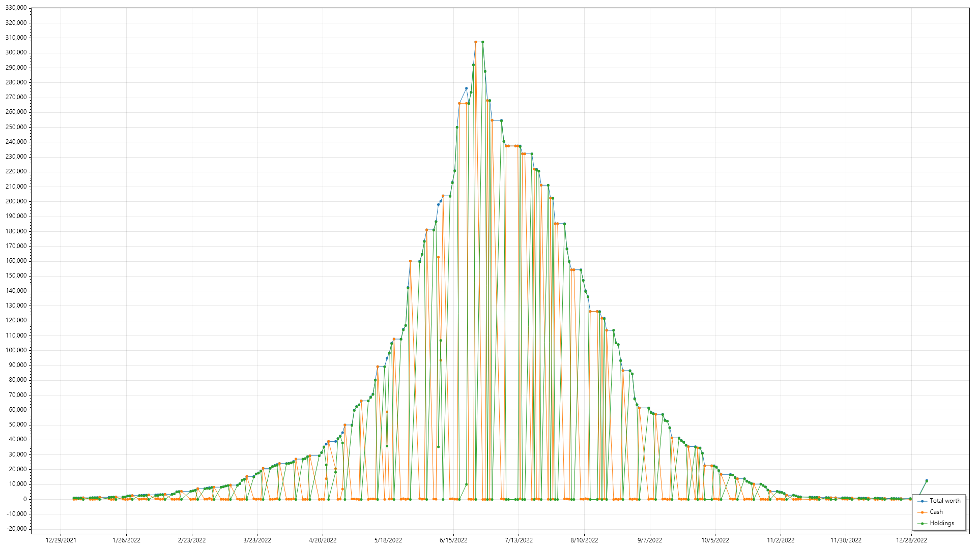Screen dimensions: 977x549
Task: Select the last green data point at chart's right end
Action: tap(927, 481)
